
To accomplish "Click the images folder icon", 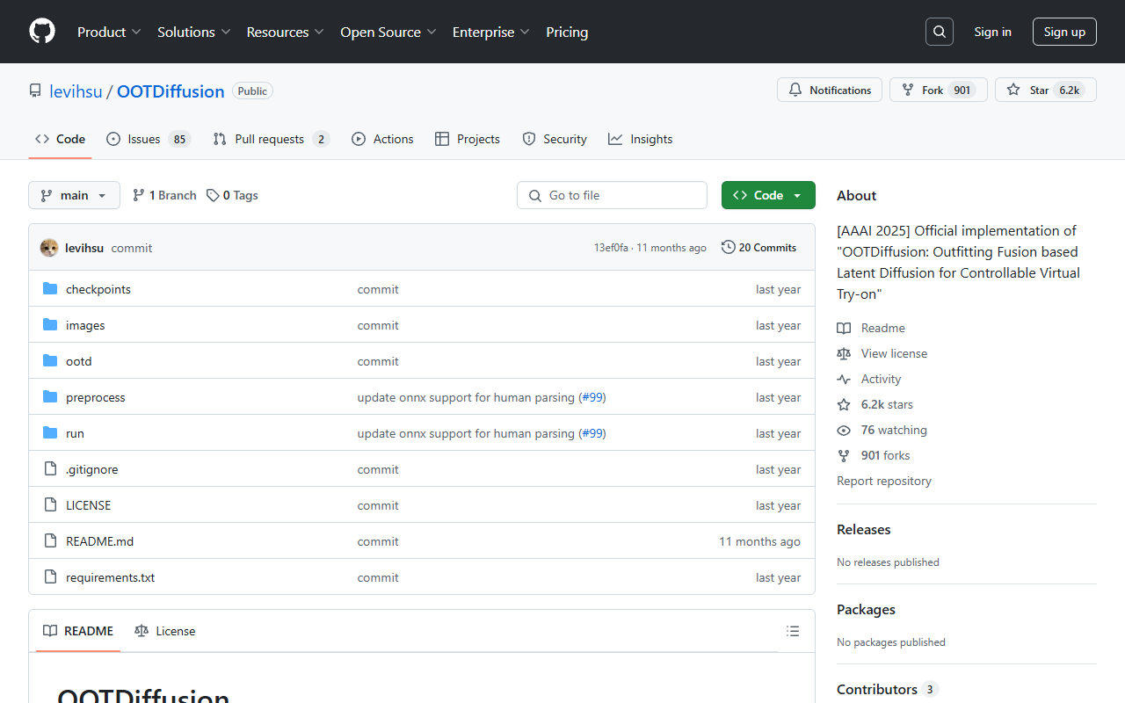I will (50, 325).
